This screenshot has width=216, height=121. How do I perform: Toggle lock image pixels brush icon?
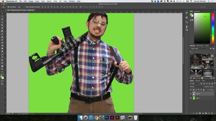(196, 90)
